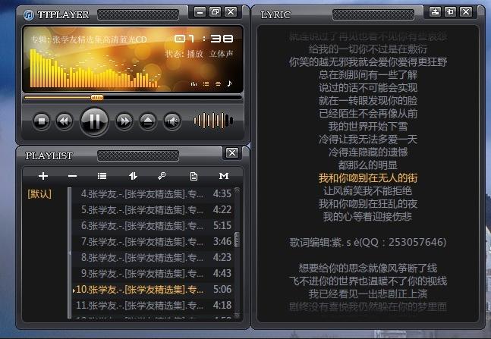Viewport: 491px width, 339px height.
Task: Adjust the volume wave slider
Action: (x=213, y=121)
